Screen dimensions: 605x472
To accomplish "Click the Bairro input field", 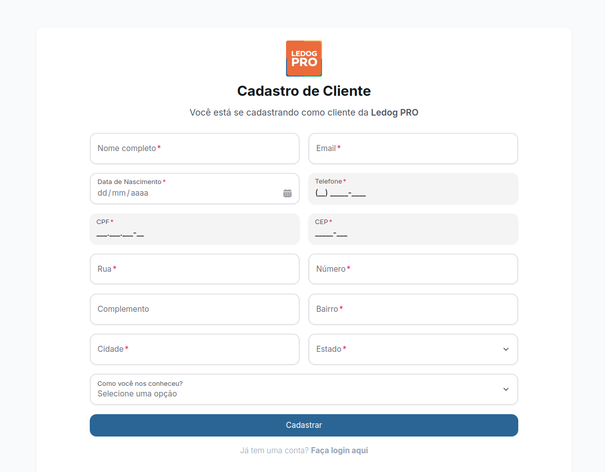I will [413, 309].
